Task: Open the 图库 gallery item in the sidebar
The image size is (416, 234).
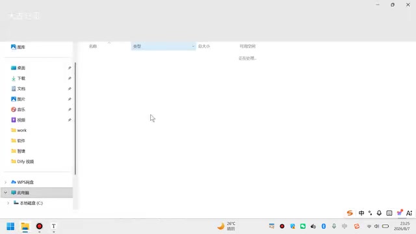Action: 18,47
